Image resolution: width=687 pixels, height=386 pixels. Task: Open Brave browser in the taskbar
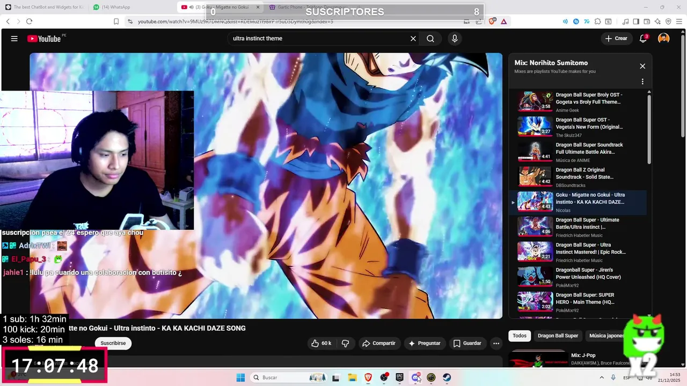(x=368, y=377)
